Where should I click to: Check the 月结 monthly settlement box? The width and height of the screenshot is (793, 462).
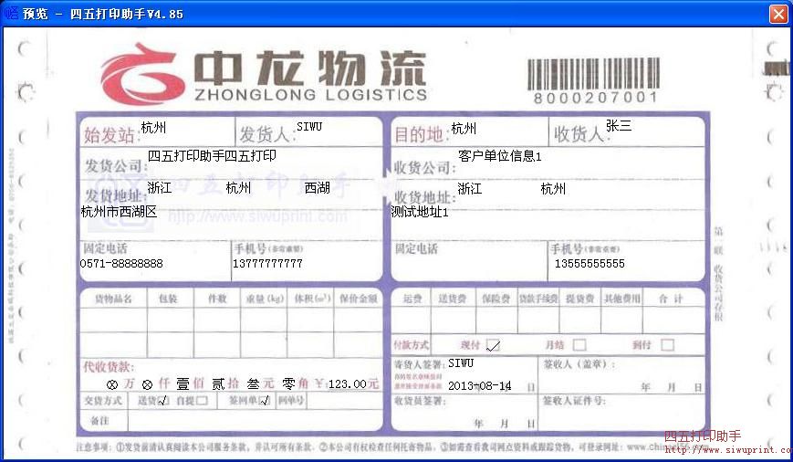(x=580, y=345)
